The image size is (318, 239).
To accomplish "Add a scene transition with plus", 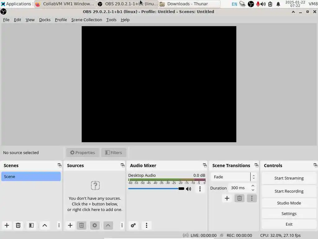I will pos(227,198).
